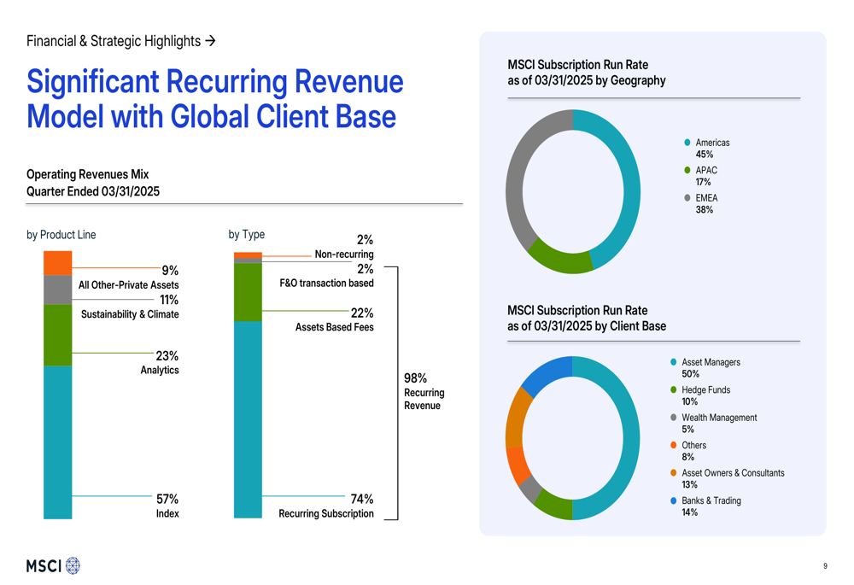Click the MSCI globe logo icon

tap(73, 566)
